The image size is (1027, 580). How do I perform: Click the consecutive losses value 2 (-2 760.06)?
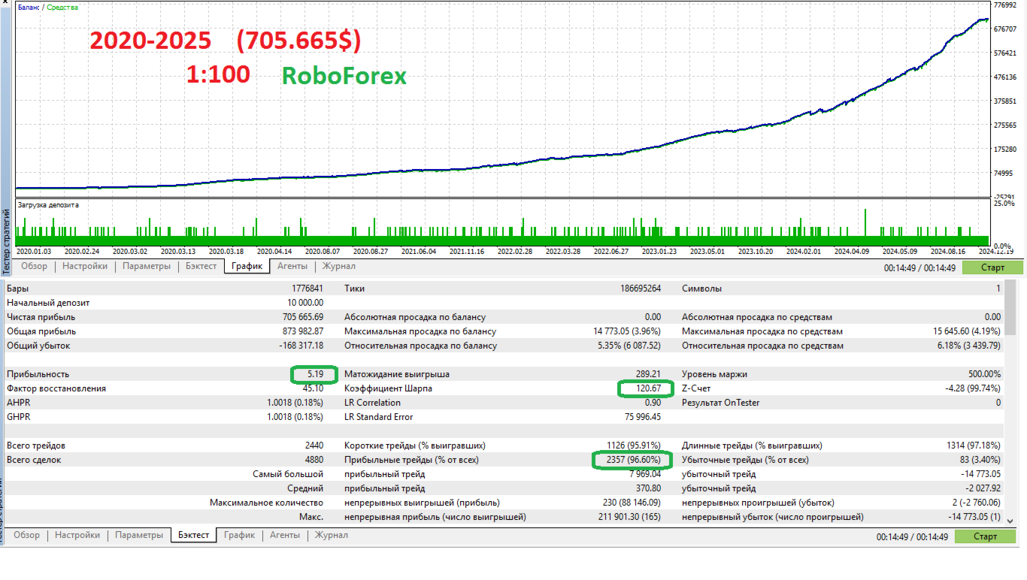pos(974,503)
